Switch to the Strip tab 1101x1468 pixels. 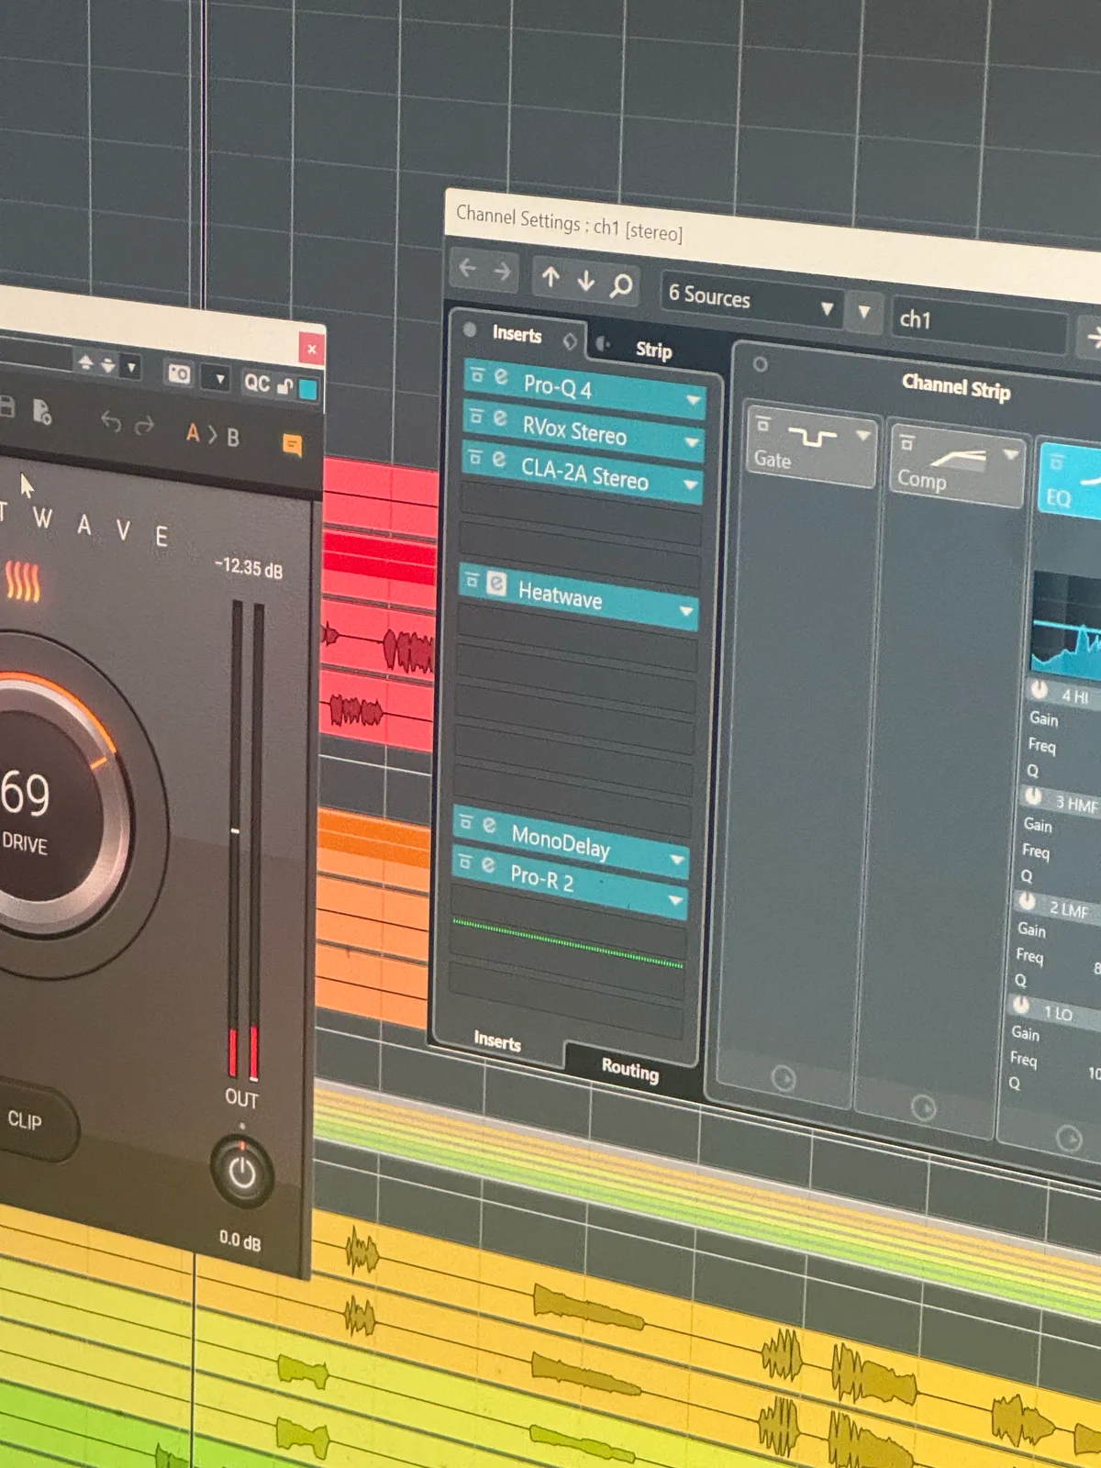tap(653, 350)
